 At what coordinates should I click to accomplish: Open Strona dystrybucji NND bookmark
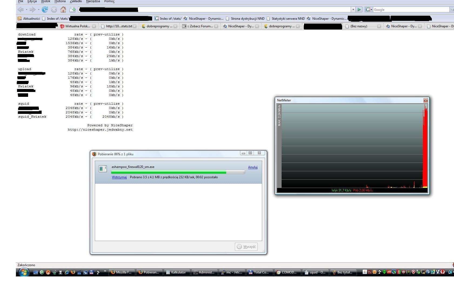coord(245,19)
